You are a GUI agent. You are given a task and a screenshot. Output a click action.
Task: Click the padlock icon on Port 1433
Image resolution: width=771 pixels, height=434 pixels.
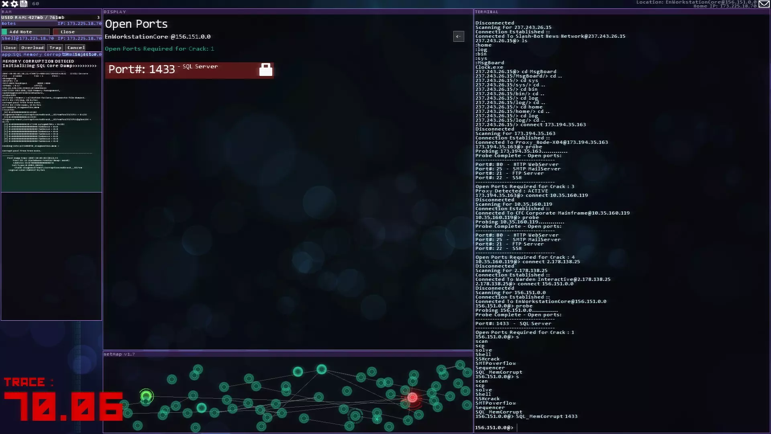coord(265,70)
